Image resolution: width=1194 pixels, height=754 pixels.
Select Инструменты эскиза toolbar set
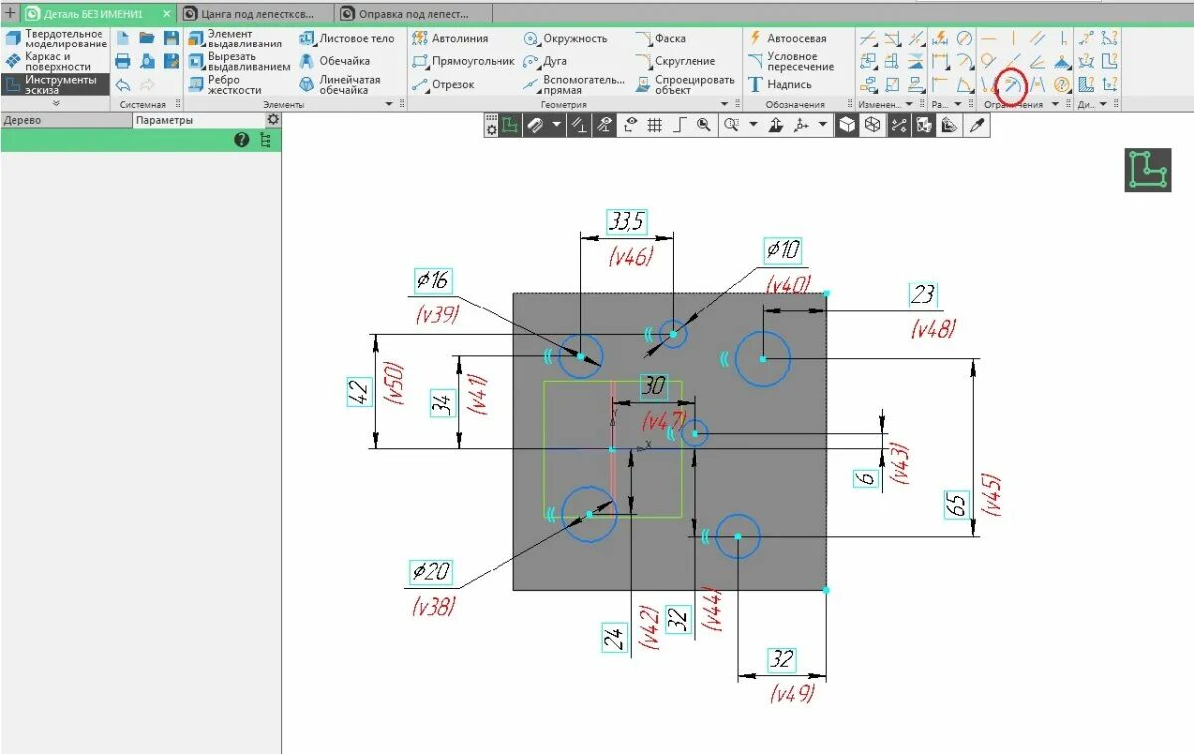57,84
